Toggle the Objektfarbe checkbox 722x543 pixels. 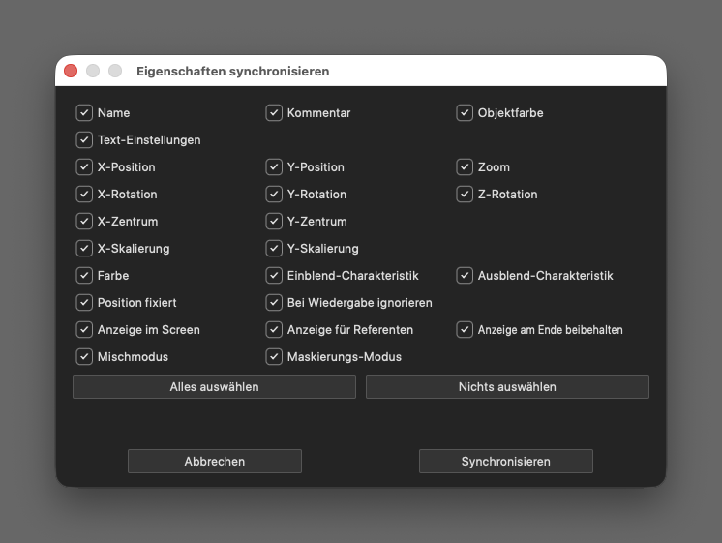tap(465, 113)
